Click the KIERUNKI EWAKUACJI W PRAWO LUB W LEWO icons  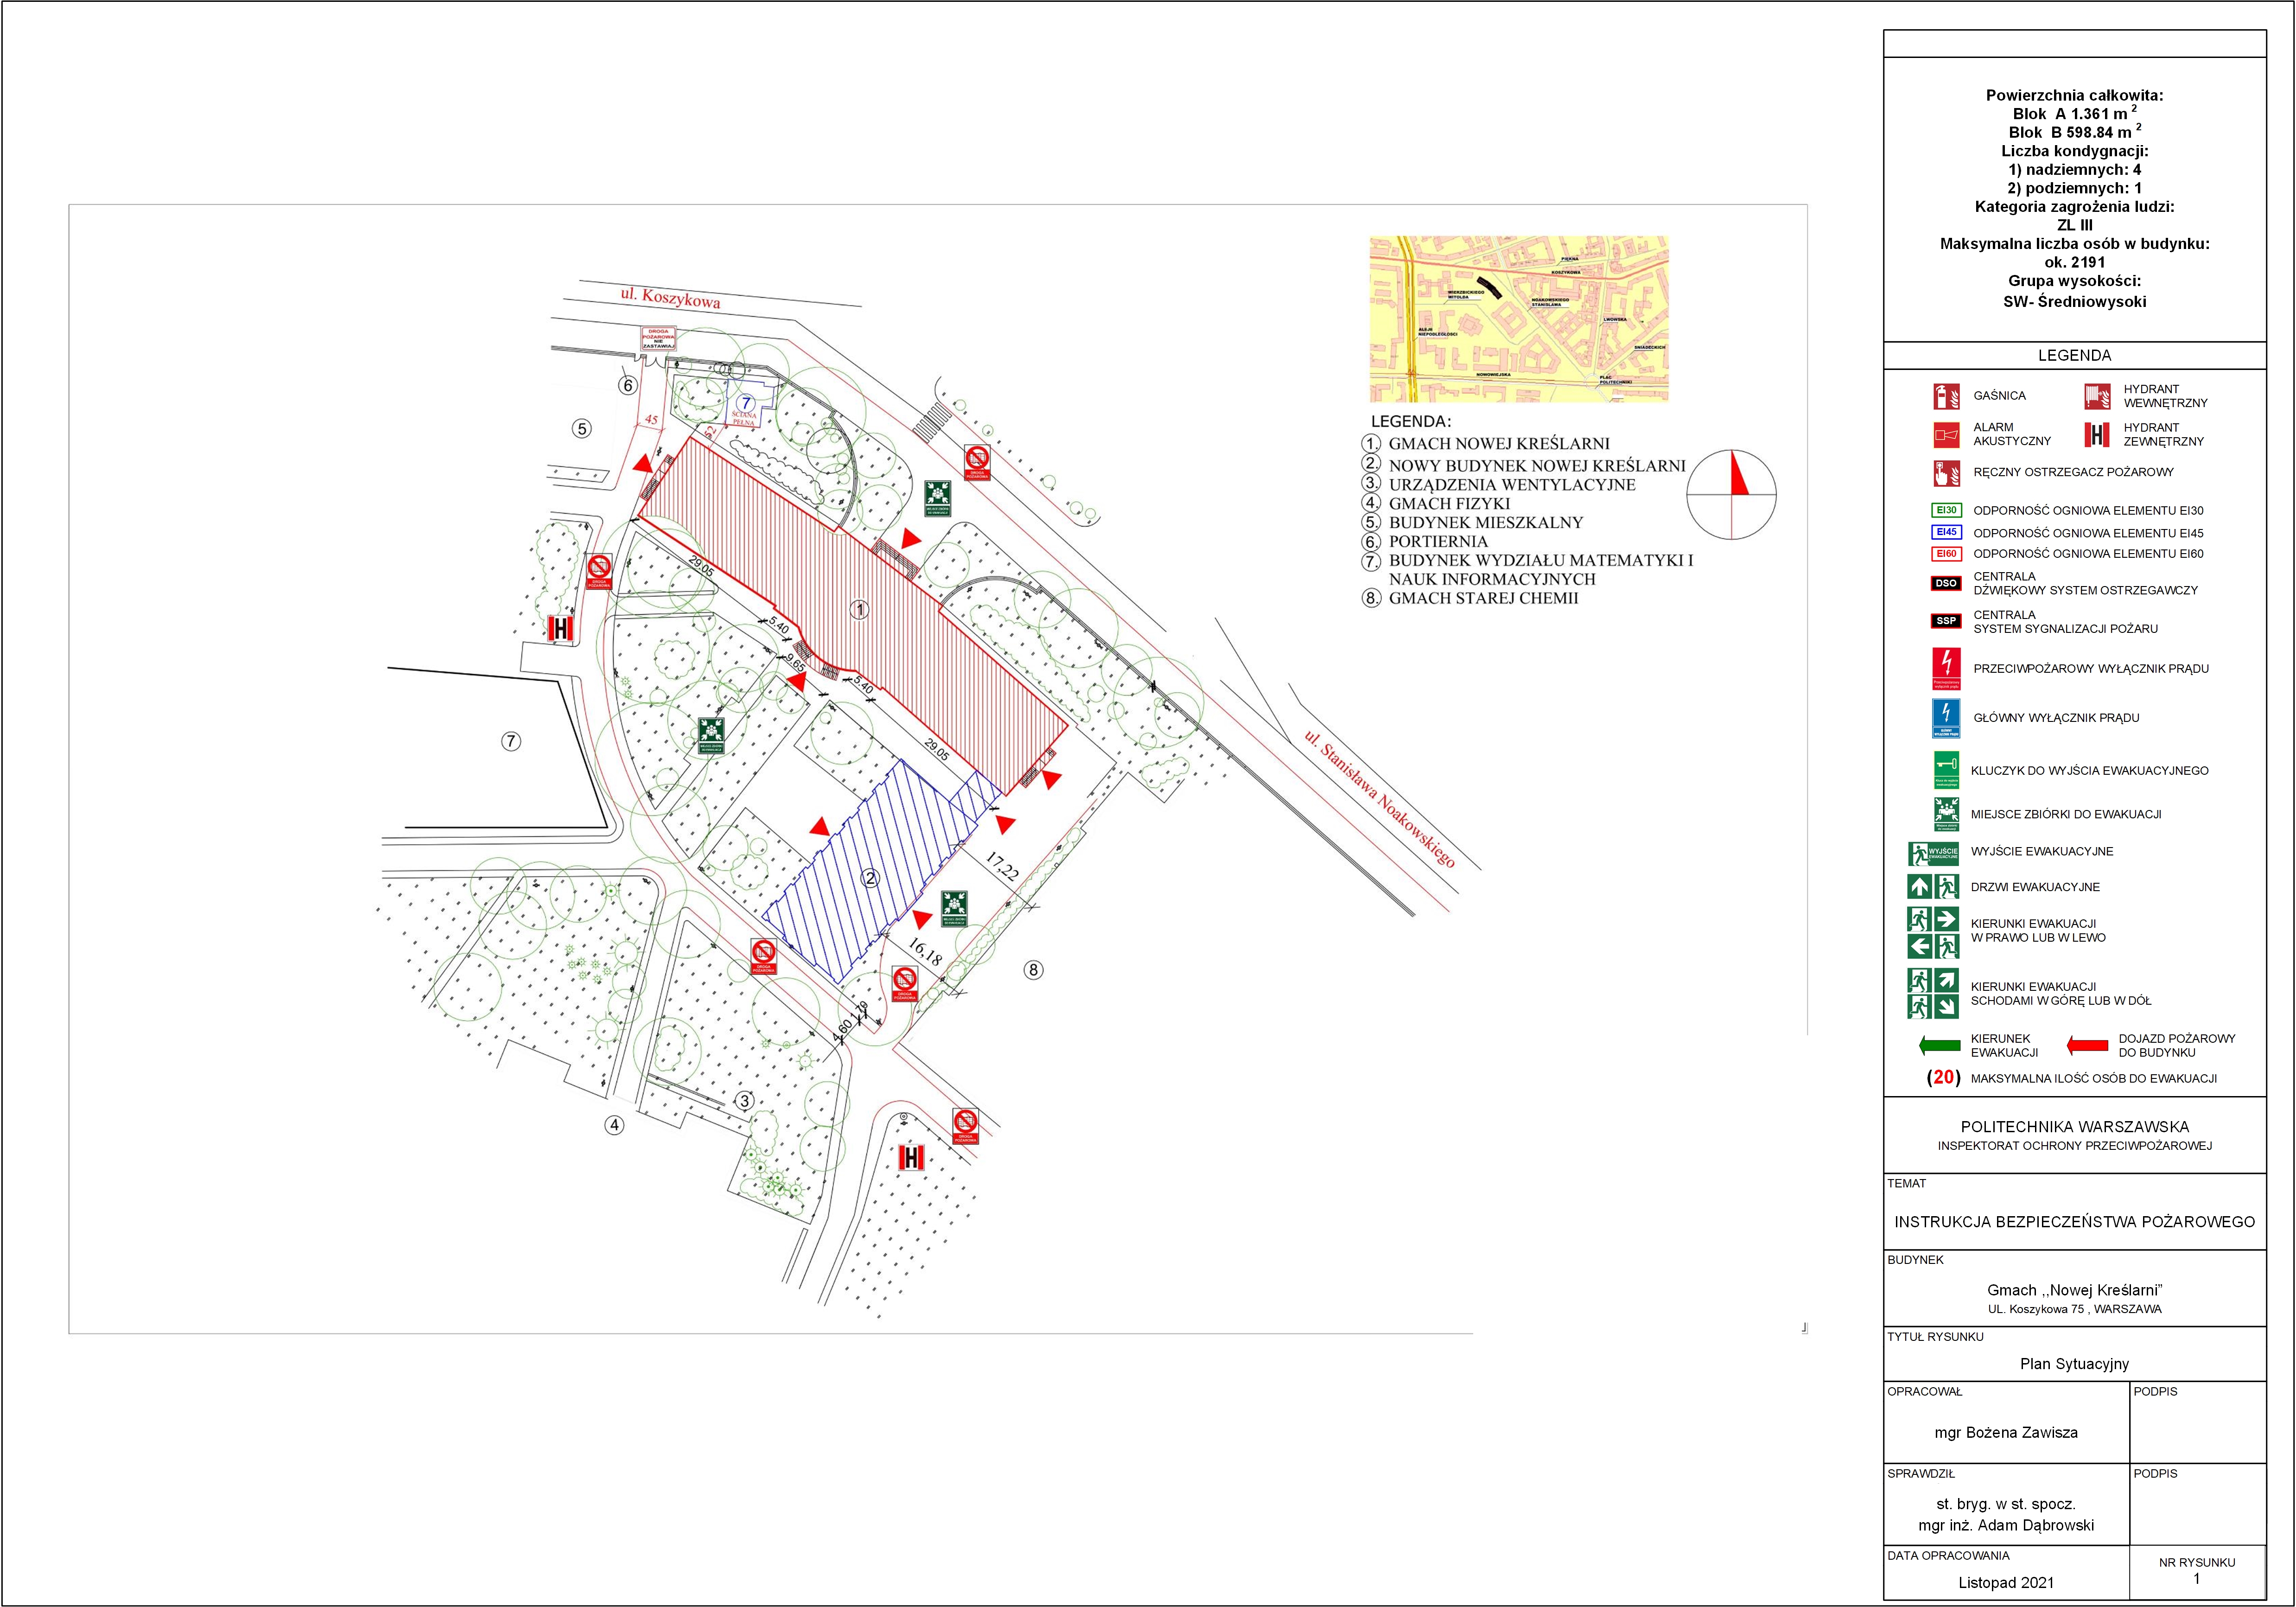pyautogui.click(x=1933, y=932)
